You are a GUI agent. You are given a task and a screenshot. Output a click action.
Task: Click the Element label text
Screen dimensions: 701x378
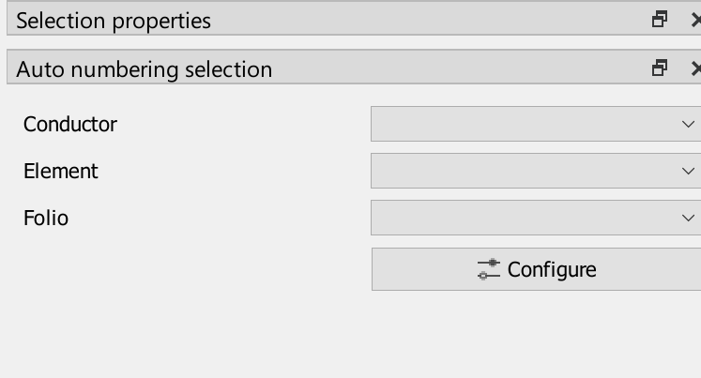pos(61,171)
